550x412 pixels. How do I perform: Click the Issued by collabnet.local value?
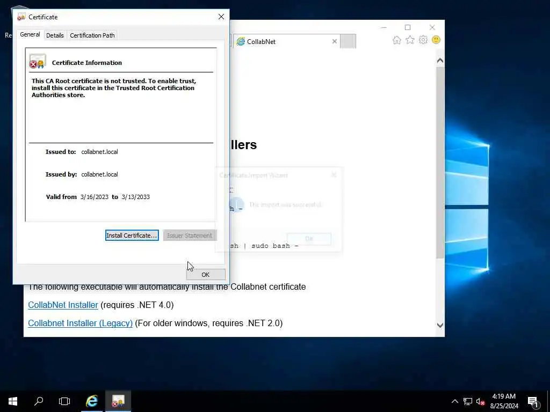[99, 174]
